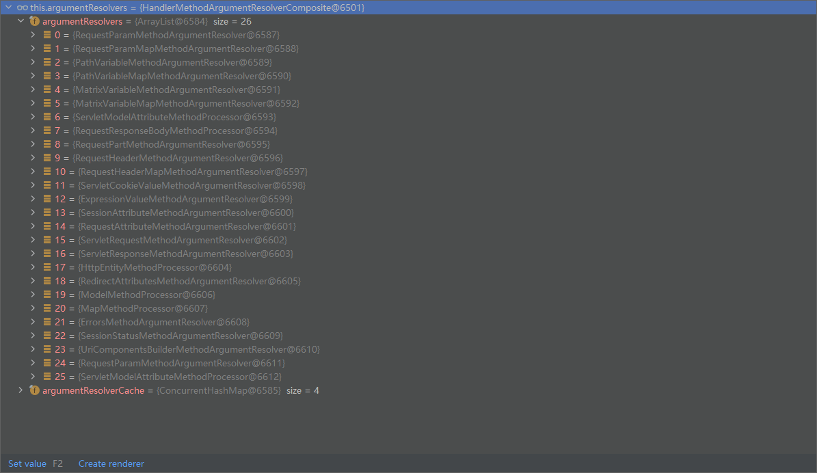
Task: Expand element 25 ServletModelAttributeMethodProcessor
Action: pyautogui.click(x=33, y=377)
